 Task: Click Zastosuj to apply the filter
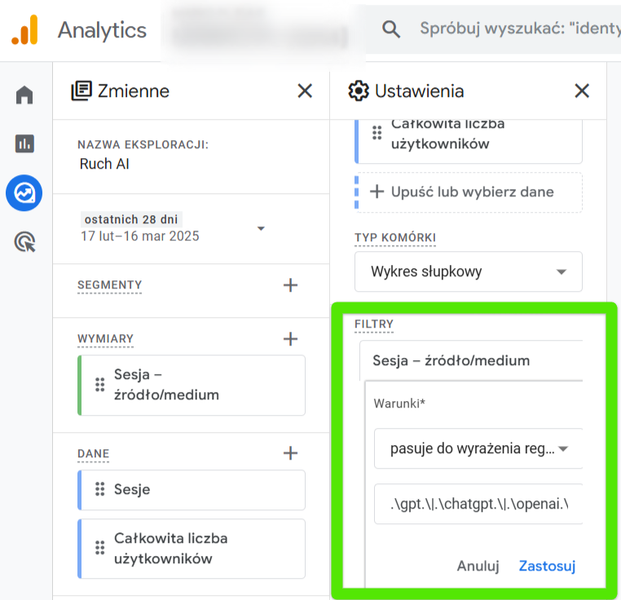point(547,566)
